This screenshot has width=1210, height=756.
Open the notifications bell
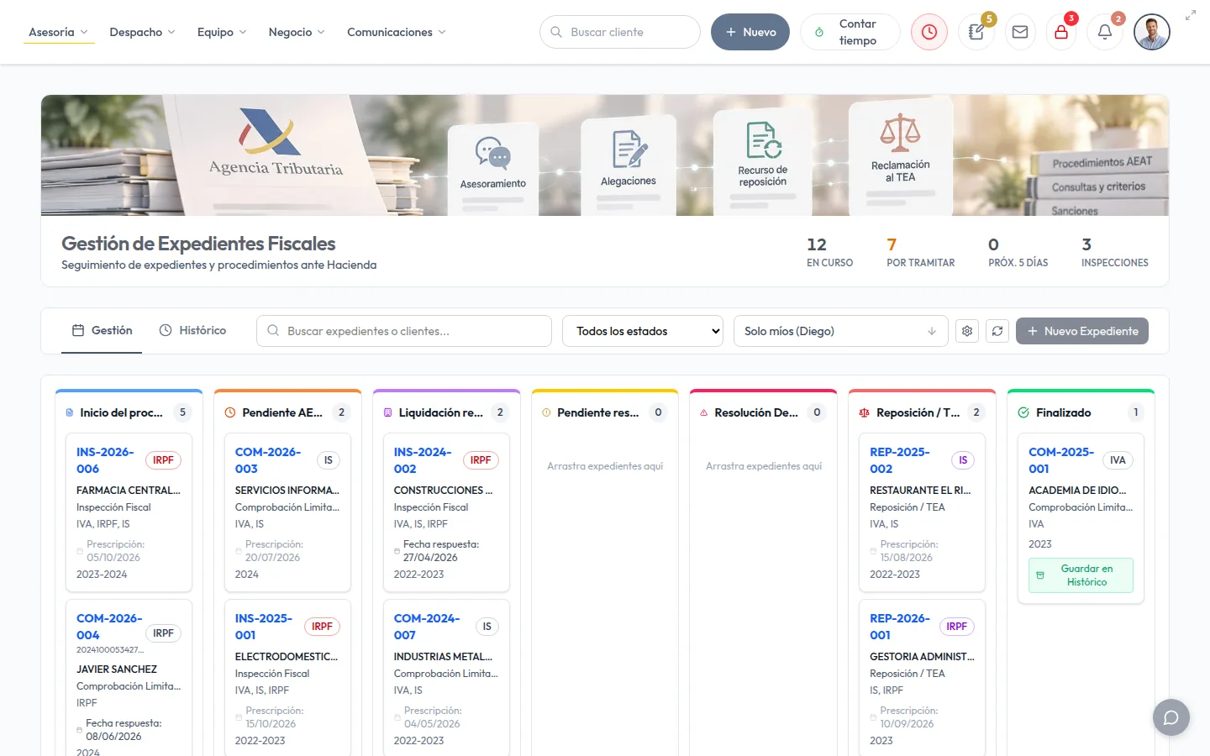point(1105,32)
